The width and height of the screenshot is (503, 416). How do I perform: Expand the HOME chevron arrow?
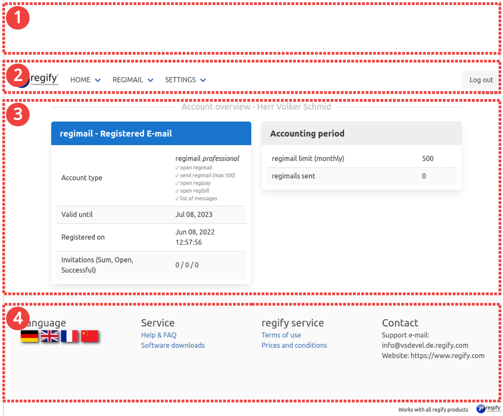98,80
